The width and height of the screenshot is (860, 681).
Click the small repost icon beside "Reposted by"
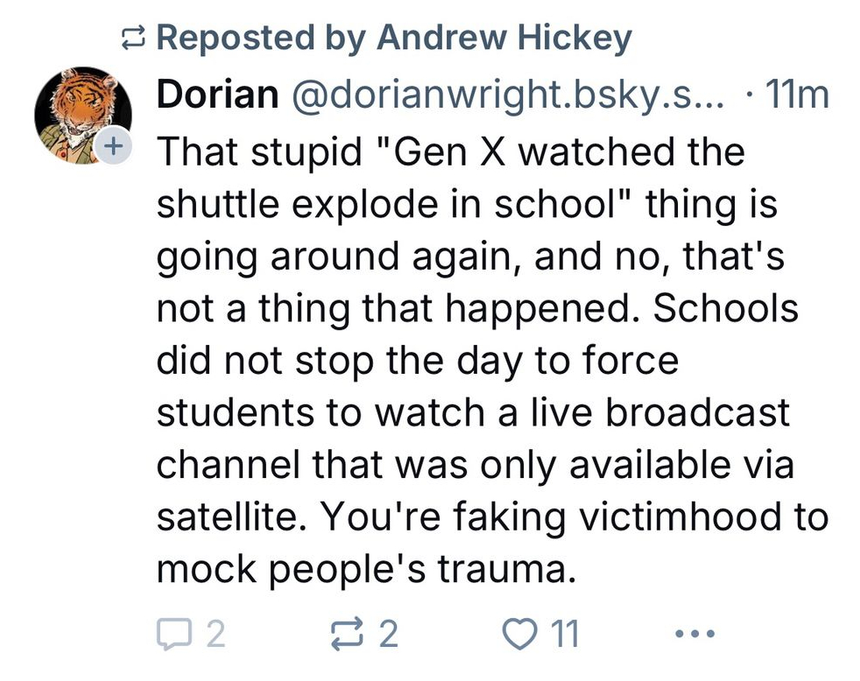coord(134,39)
